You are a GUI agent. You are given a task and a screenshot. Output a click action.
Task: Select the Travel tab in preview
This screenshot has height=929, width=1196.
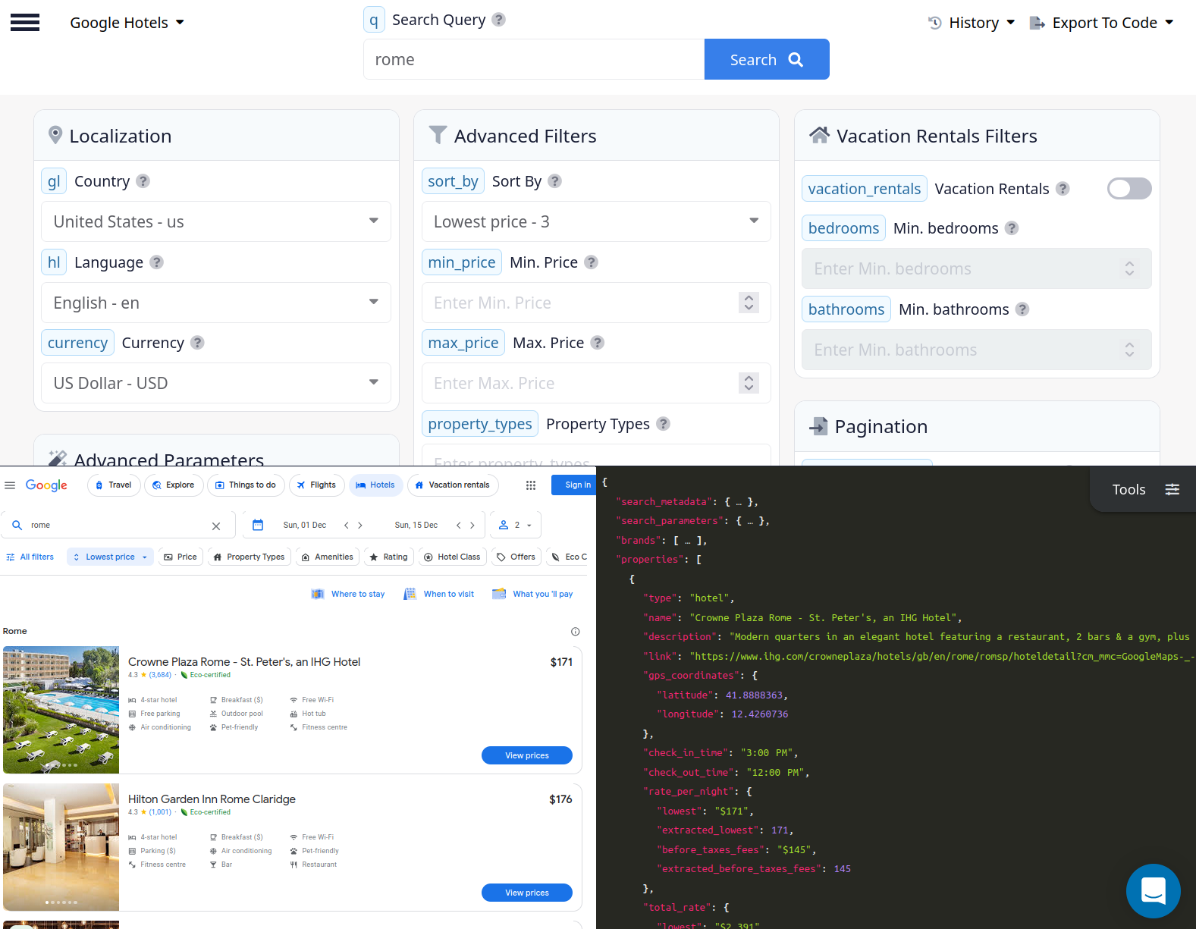point(114,485)
